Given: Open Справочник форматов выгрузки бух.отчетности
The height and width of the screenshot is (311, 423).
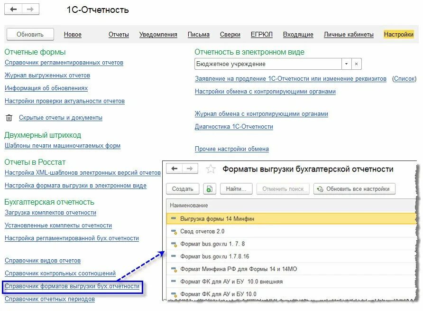Looking at the screenshot, I should pyautogui.click(x=72, y=286).
